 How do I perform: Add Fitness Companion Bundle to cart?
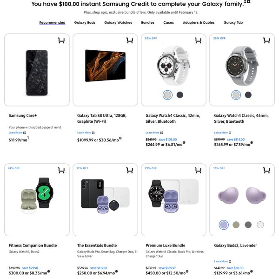(x=61, y=171)
